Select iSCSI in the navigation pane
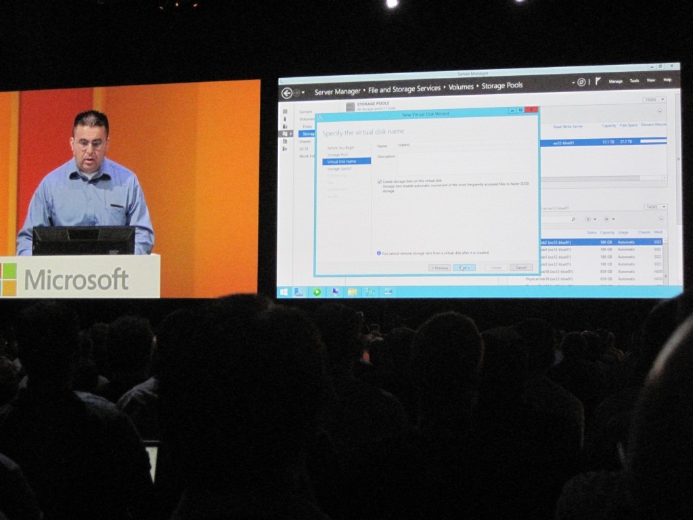 point(304,149)
